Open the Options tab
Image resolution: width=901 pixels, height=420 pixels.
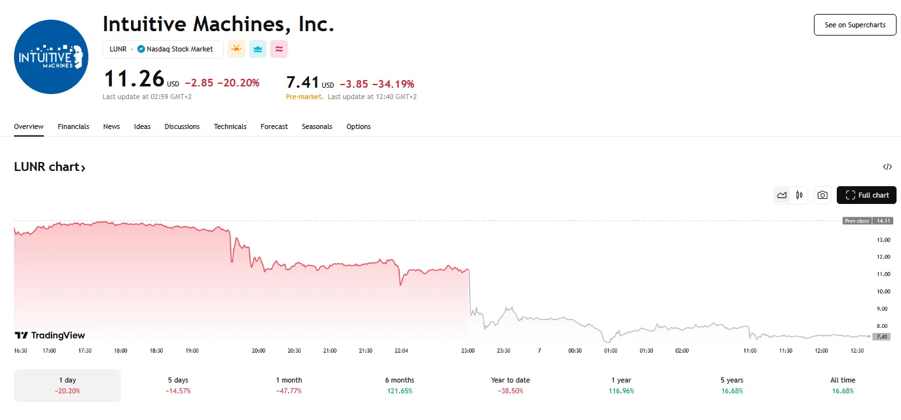pos(359,126)
